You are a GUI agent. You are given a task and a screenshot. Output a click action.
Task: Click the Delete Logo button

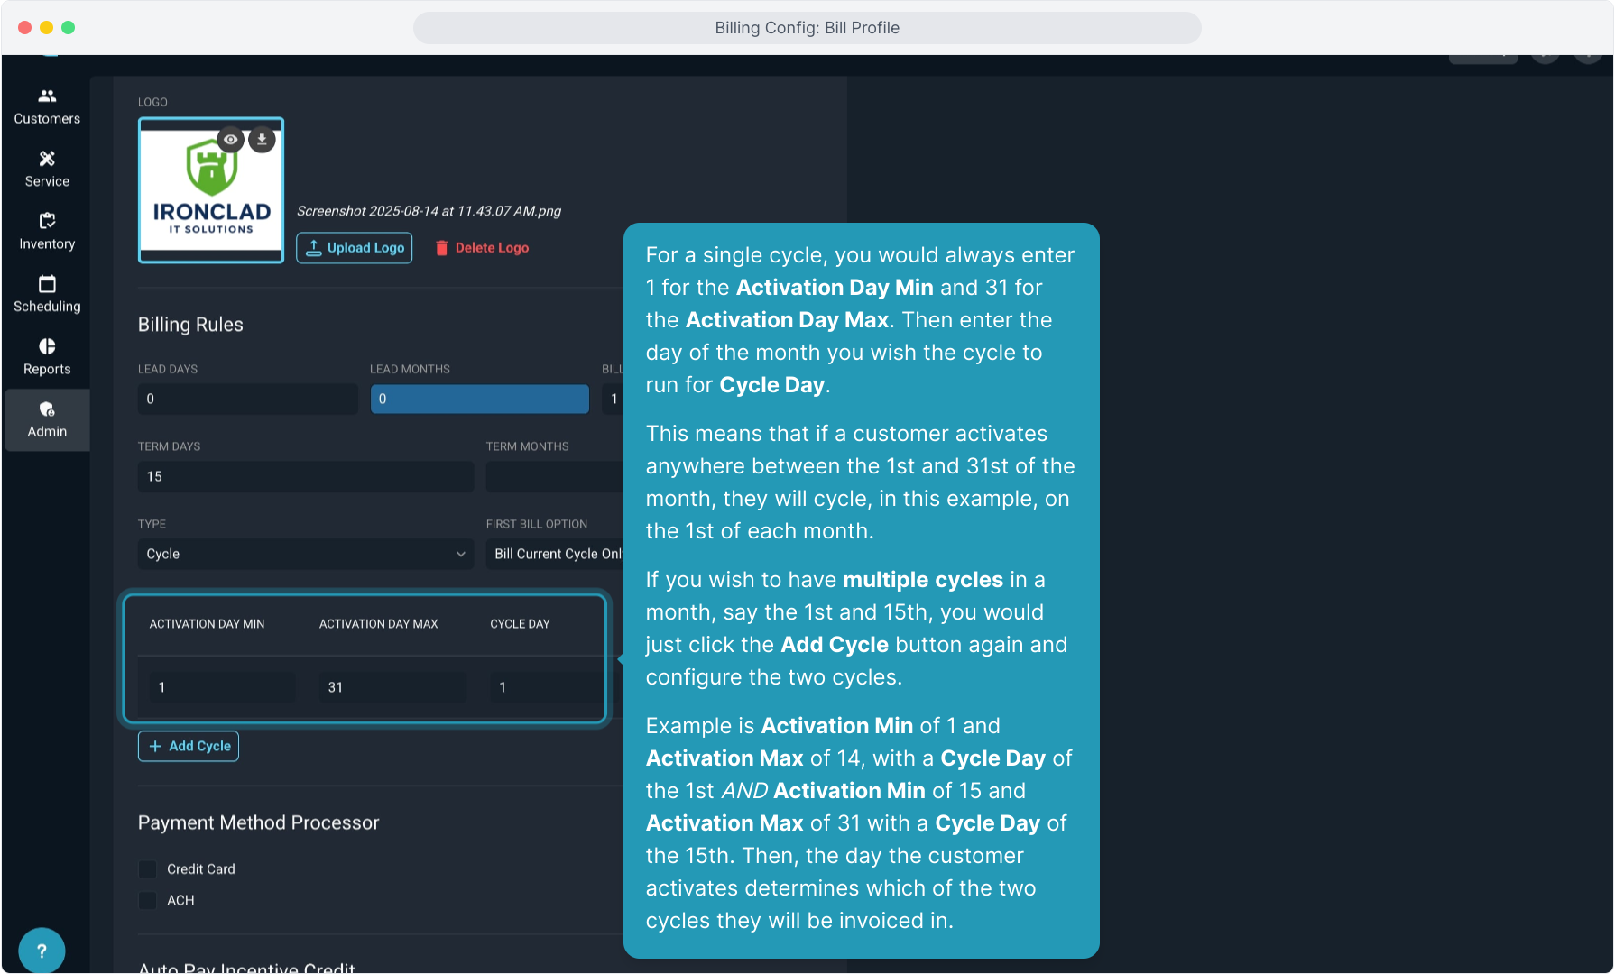coord(482,248)
